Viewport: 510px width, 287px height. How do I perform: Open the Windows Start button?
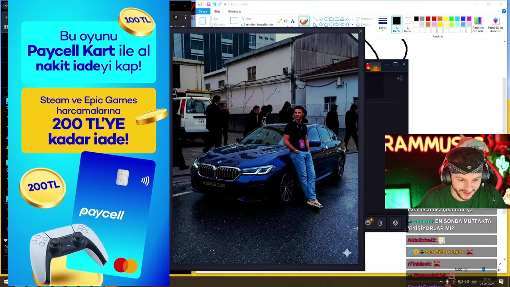6,282
